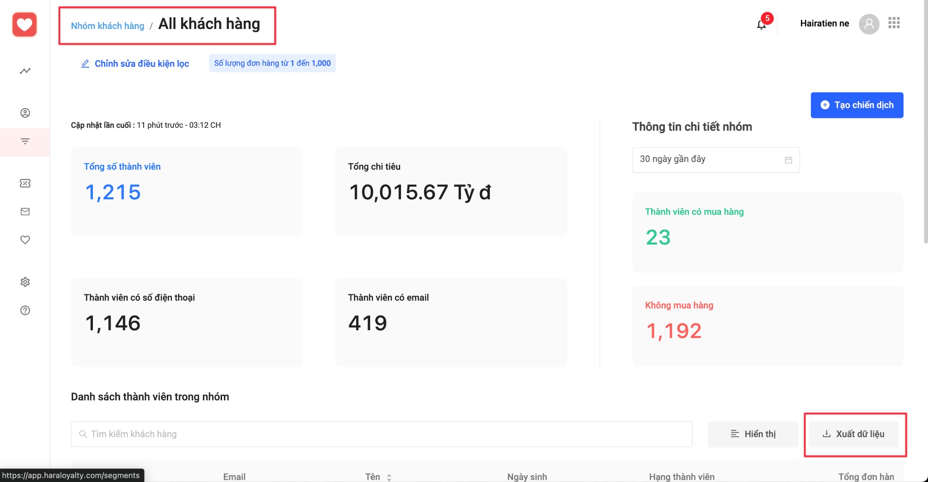Open the discount voucher sidebar icon
Screen dimensions: 928x482
25,183
